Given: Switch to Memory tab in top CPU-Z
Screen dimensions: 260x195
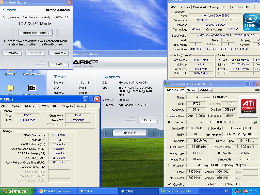Looking at the screenshot, I should pyautogui.click(x=213, y=7).
